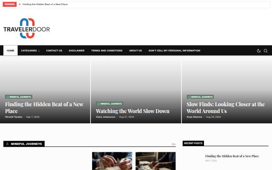Click the Aug 24, 2026 date text
This screenshot has height=170, width=272.
pos(213,117)
